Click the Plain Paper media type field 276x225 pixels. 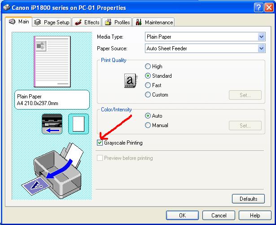tap(205, 37)
